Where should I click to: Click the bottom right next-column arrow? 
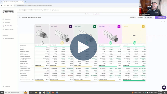coord(164,84)
